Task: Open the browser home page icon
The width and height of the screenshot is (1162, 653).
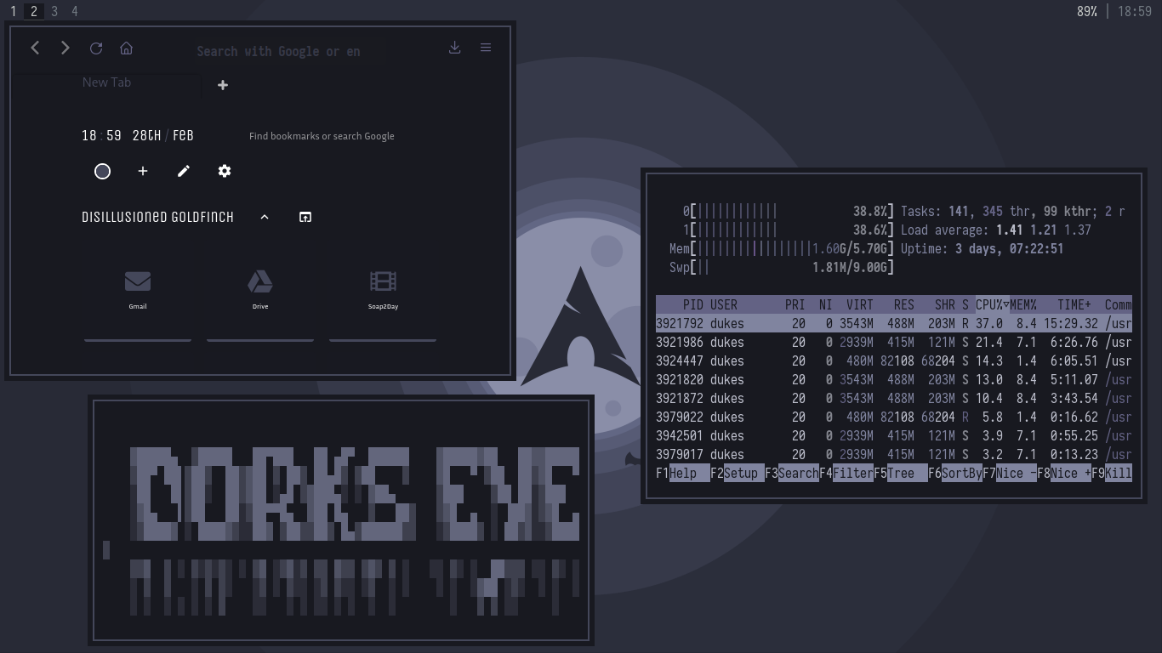Action: pyautogui.click(x=127, y=48)
